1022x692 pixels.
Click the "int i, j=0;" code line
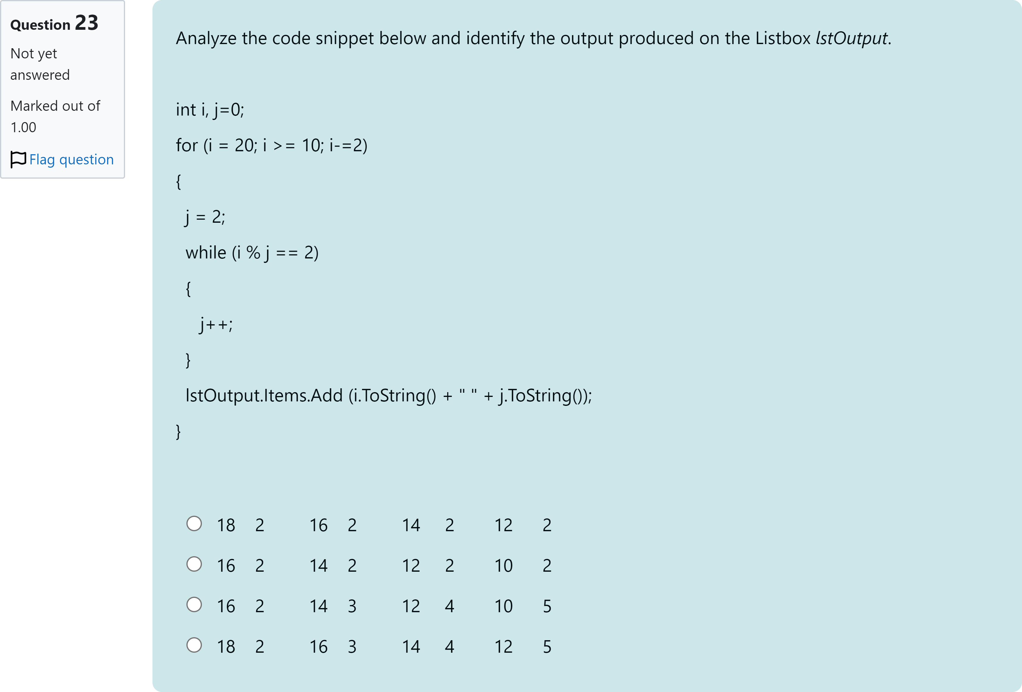click(x=210, y=110)
